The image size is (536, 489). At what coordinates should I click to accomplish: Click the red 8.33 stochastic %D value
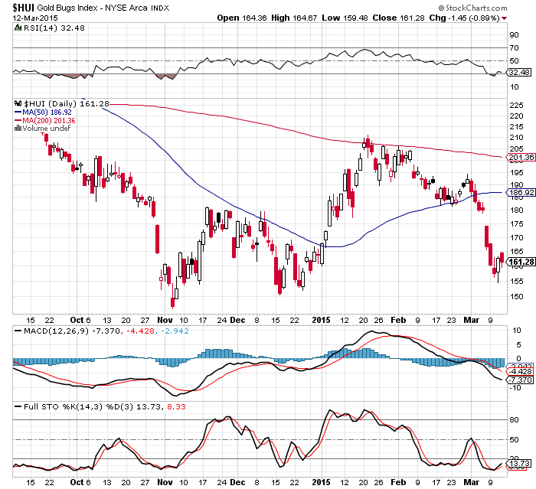[x=176, y=406]
